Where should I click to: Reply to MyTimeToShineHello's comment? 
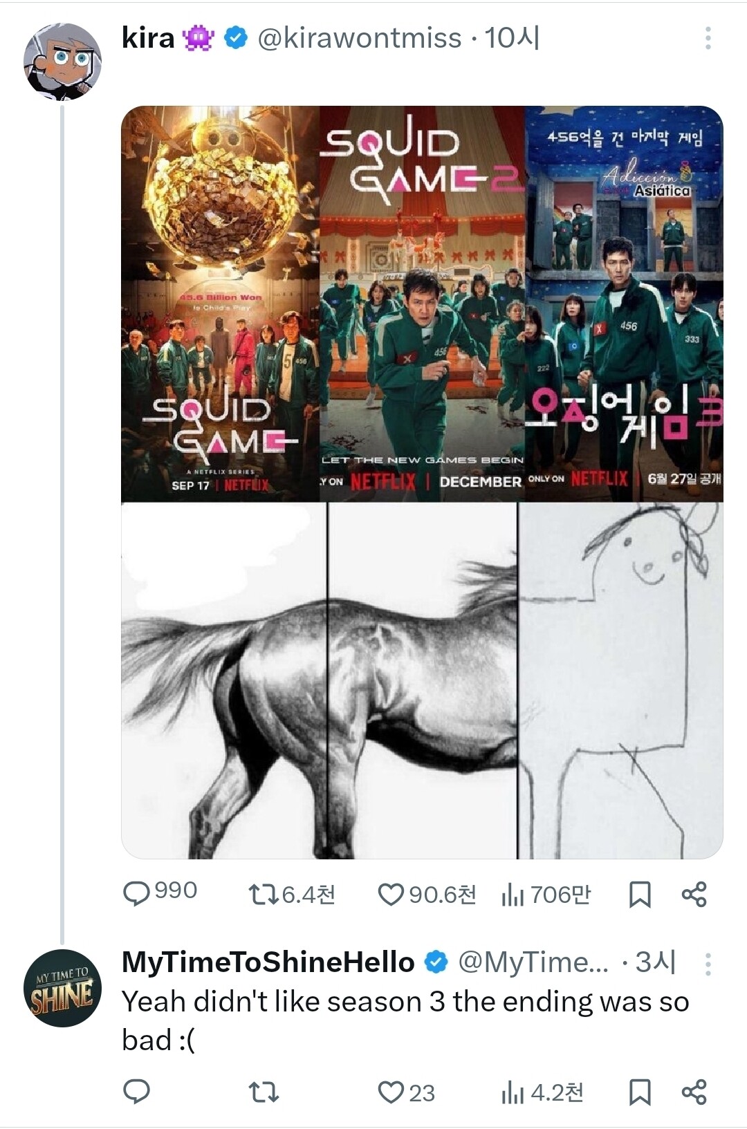pyautogui.click(x=137, y=1092)
